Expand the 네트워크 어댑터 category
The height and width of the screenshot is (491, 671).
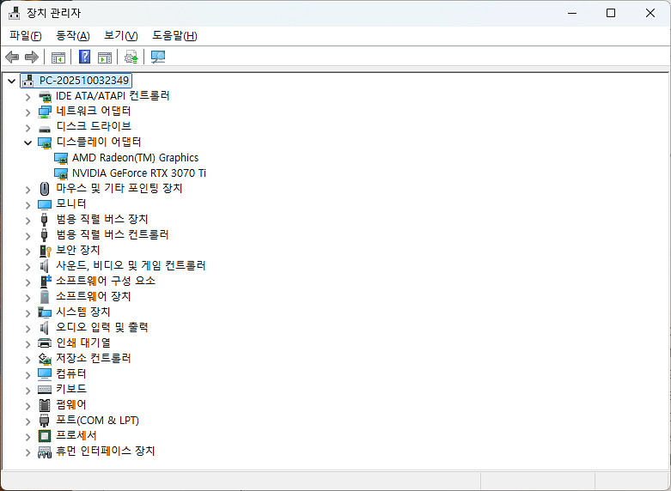pos(27,112)
